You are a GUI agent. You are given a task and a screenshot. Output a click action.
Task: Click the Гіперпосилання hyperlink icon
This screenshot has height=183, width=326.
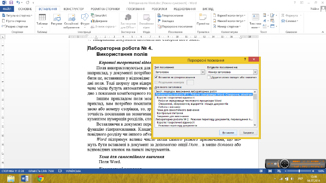pyautogui.click(x=159, y=15)
